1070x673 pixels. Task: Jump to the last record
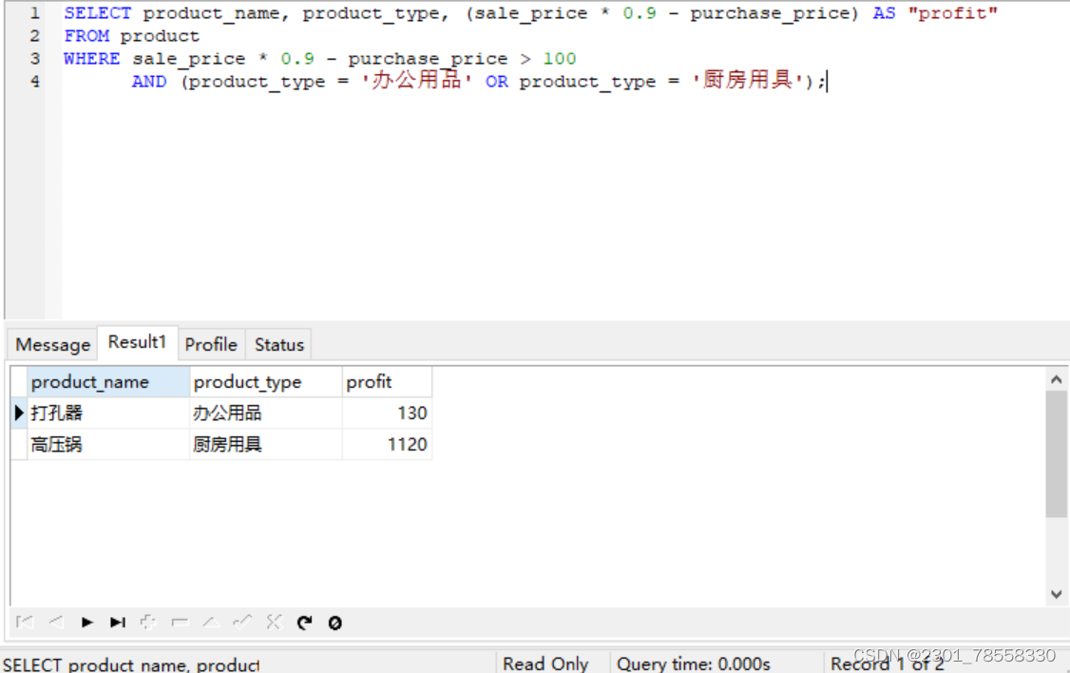click(118, 623)
